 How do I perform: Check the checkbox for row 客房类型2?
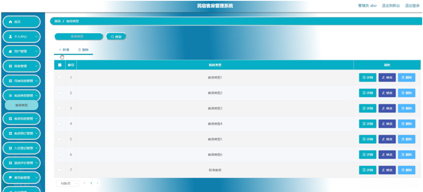pyautogui.click(x=59, y=93)
